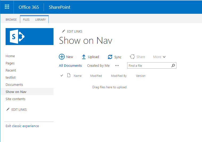
Task: Click the file type column icon
Action: click(x=69, y=76)
